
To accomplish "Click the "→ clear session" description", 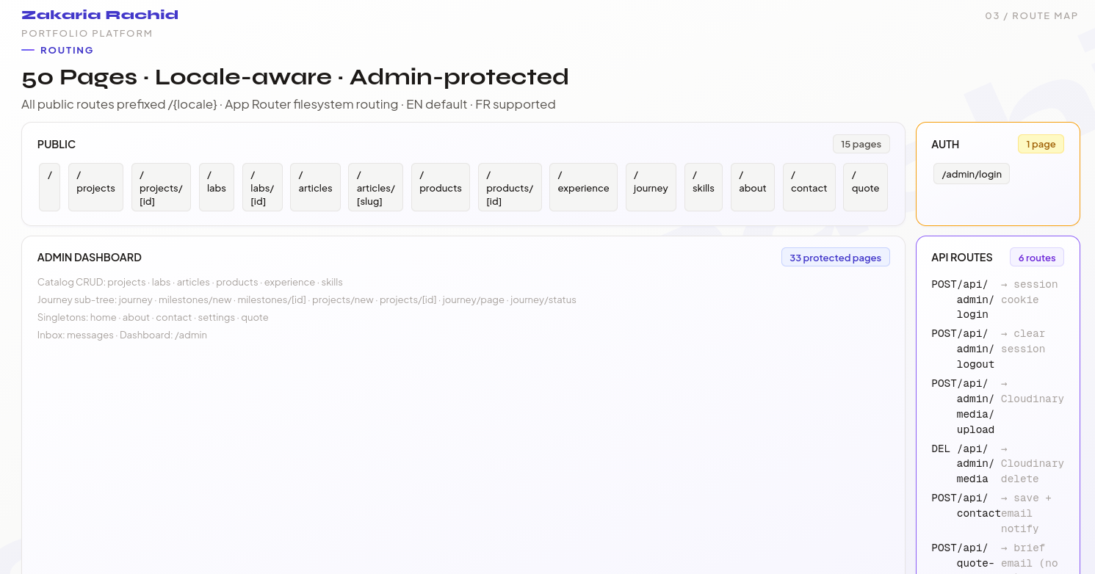I will tap(1023, 342).
